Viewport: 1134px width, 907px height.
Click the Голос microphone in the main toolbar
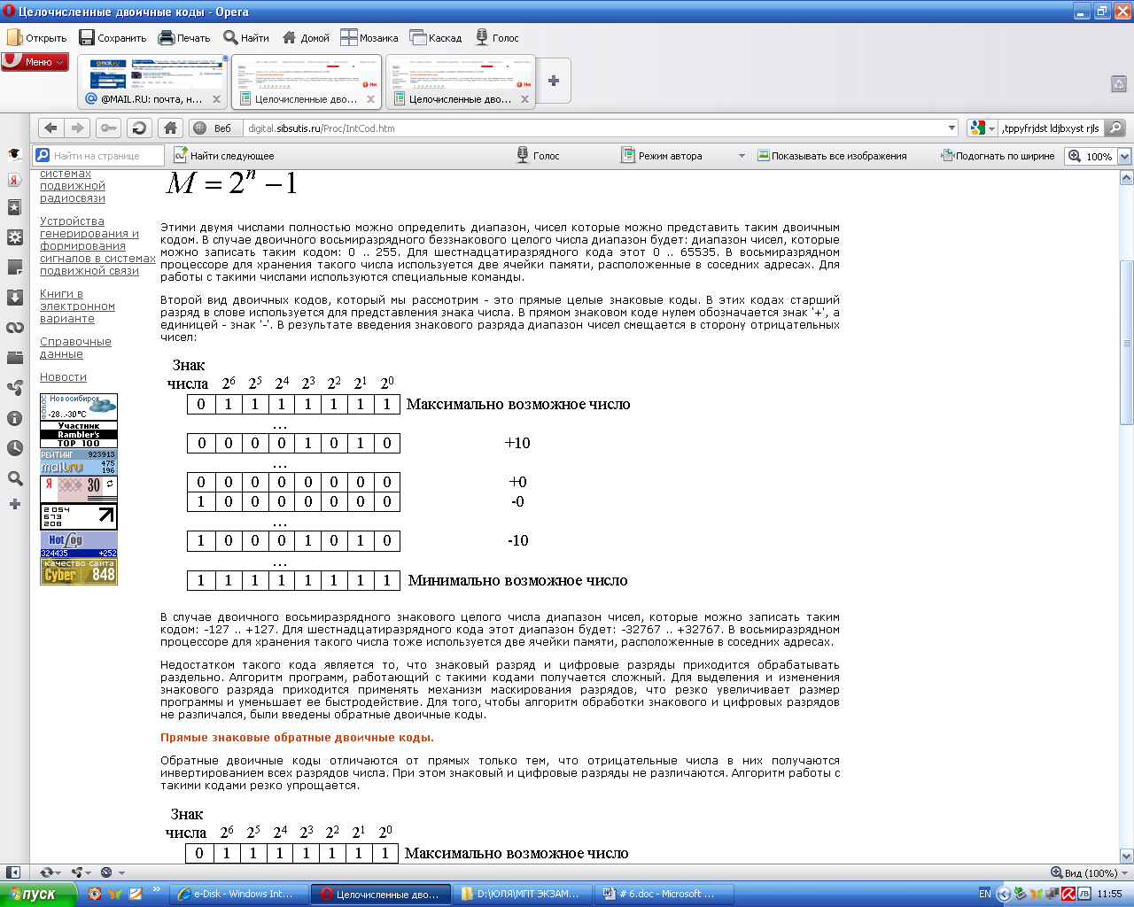point(498,37)
